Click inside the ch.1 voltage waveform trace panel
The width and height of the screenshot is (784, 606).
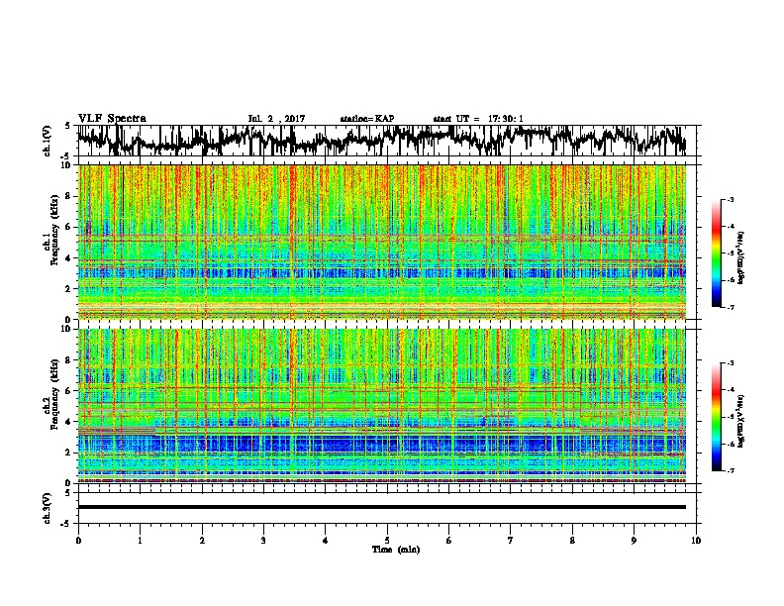click(386, 141)
